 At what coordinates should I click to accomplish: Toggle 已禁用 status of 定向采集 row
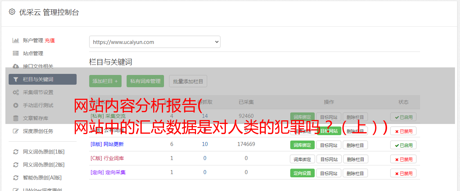(x=403, y=173)
